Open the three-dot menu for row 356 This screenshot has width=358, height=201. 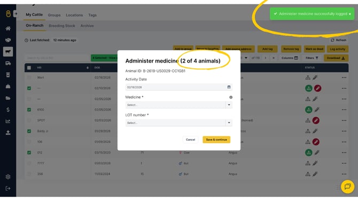344,174
